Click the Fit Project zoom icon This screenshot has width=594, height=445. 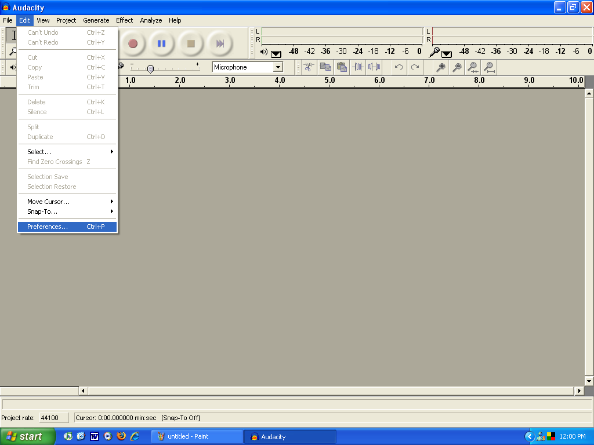(489, 67)
